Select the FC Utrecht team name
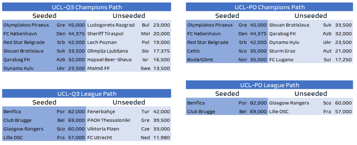357x145 pixels. click(100, 137)
